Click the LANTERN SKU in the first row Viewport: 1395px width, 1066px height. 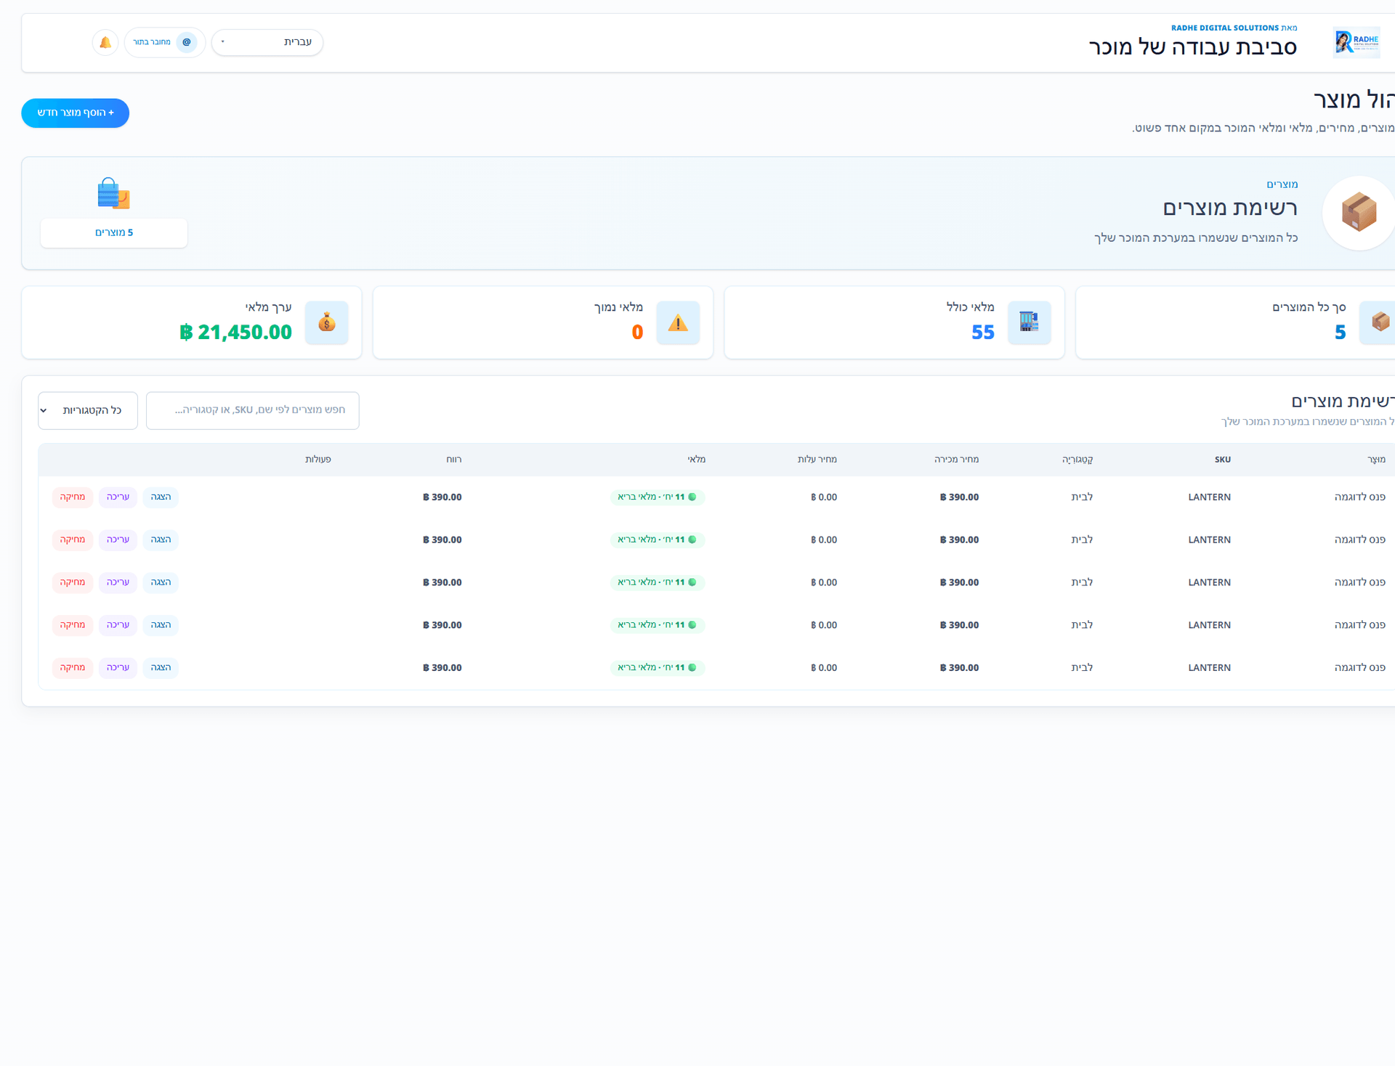1209,497
